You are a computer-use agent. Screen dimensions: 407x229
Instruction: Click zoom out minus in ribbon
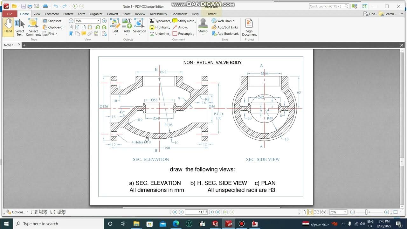coord(71,21)
